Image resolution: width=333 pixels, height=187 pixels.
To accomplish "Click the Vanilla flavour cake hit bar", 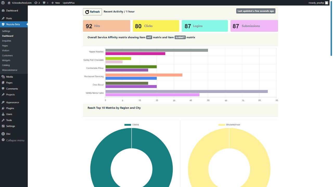I will coord(186,91).
